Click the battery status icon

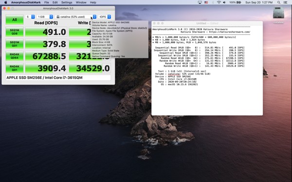239,2
